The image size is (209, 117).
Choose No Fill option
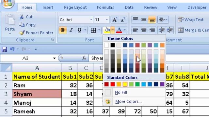pyautogui.click(x=134, y=92)
